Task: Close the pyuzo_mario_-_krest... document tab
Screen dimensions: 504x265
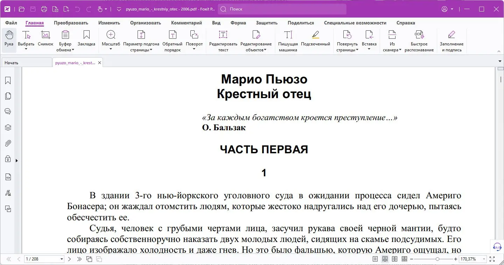Action: (99, 63)
